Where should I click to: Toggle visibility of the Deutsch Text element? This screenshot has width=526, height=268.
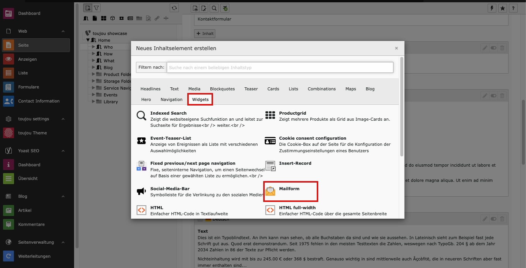493,219
